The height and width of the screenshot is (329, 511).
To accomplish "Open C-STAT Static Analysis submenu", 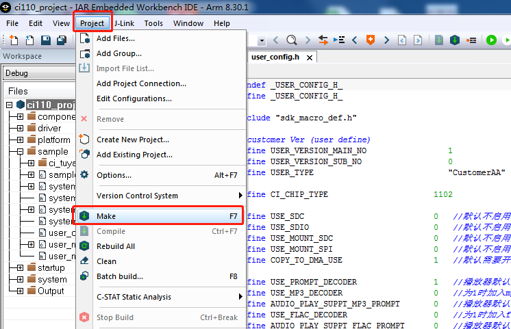I will coord(161,297).
